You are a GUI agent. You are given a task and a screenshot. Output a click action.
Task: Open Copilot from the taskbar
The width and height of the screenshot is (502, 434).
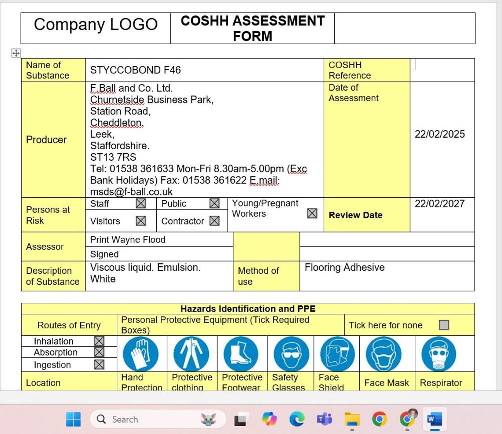pos(269,419)
